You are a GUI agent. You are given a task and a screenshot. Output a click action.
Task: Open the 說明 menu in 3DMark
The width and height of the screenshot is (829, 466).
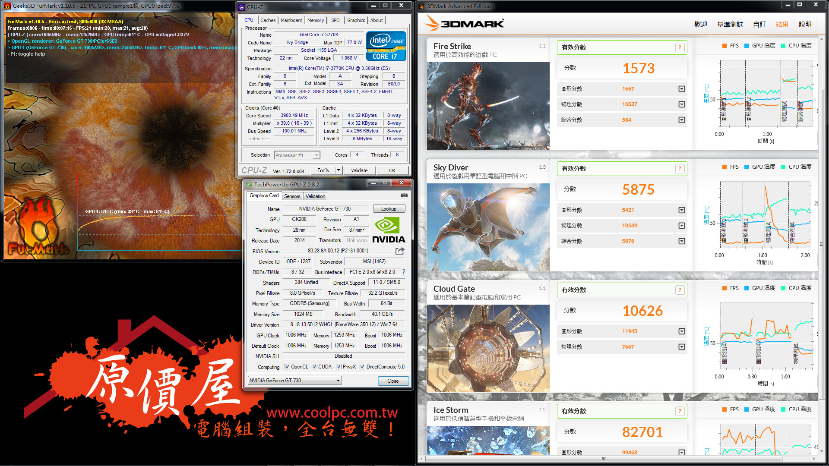pos(805,25)
